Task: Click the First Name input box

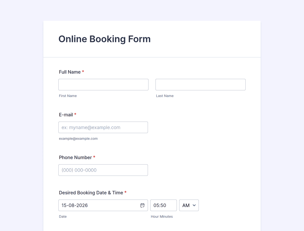Action: [x=103, y=85]
